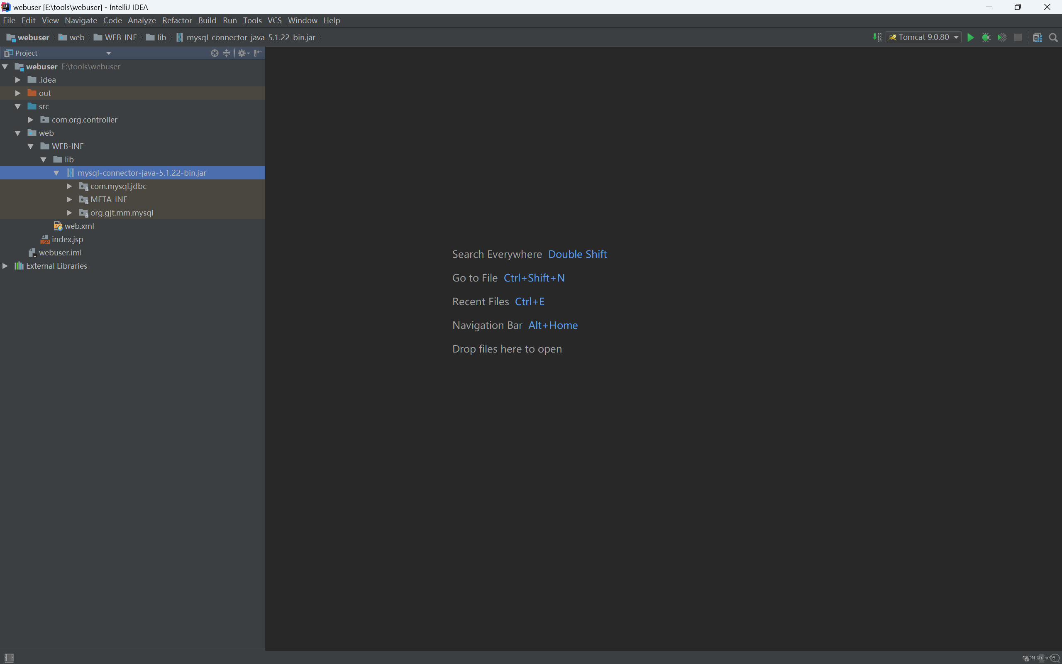
Task: Click the Collapse All icon
Action: pos(227,53)
